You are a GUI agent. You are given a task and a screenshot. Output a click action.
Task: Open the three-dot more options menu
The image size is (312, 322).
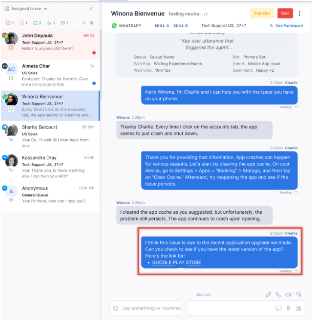coord(300,13)
